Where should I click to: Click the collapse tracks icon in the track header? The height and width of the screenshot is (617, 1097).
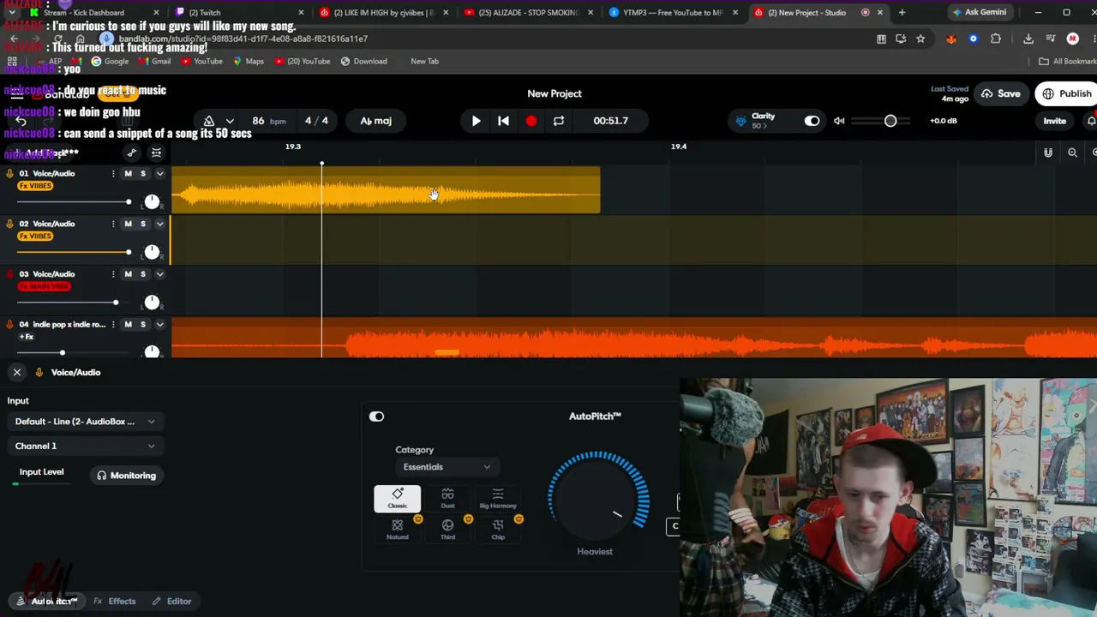click(156, 153)
